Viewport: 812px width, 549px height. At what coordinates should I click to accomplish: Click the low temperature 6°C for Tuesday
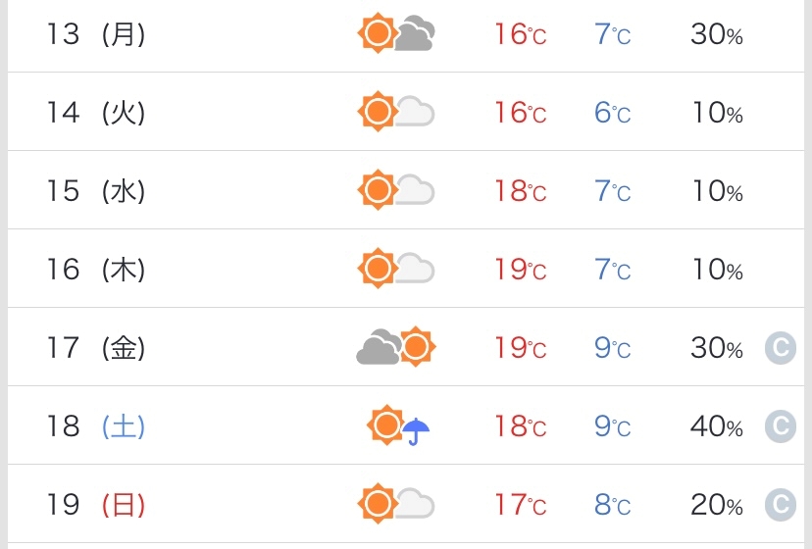tap(612, 113)
